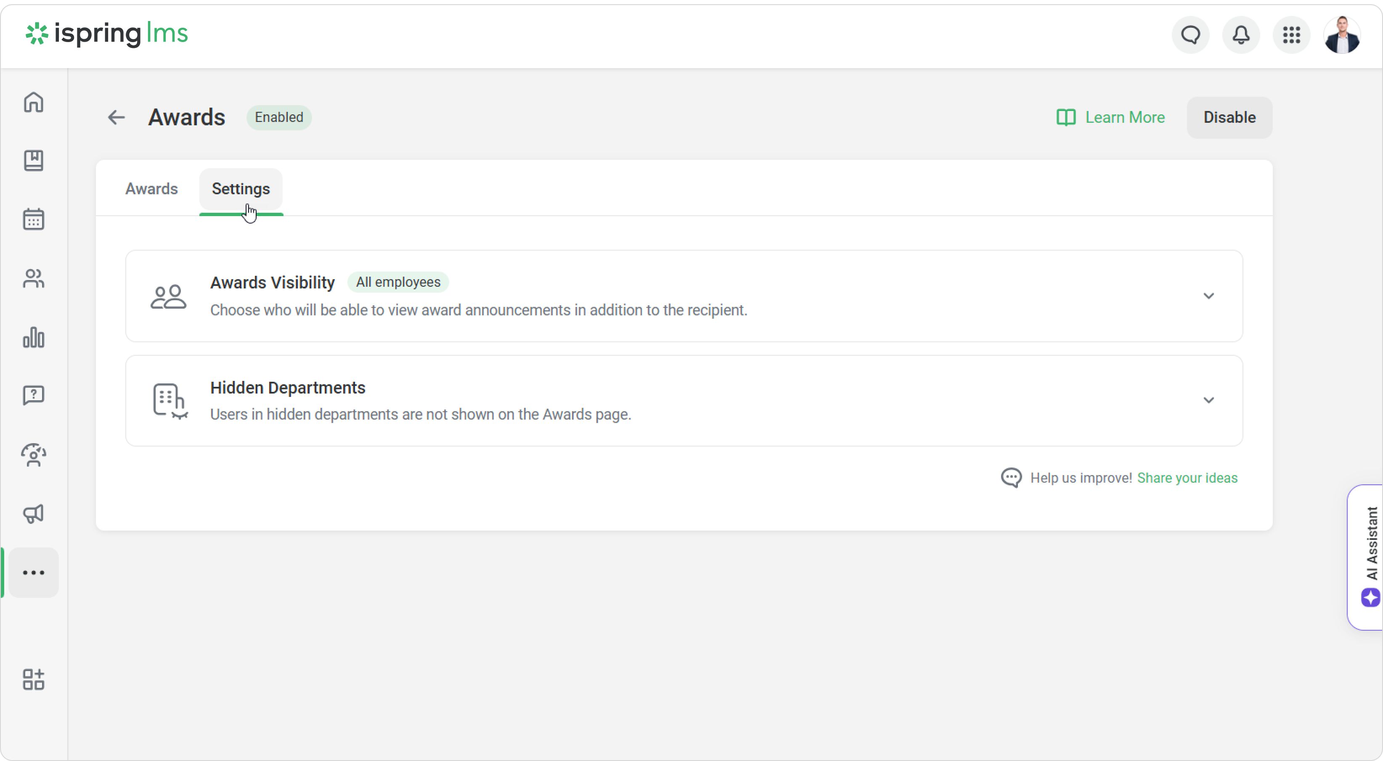Click the notifications bell icon
1383x761 pixels.
tap(1241, 35)
